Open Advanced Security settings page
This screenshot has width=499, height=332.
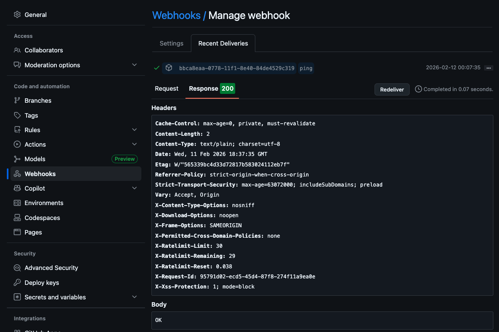[51, 268]
